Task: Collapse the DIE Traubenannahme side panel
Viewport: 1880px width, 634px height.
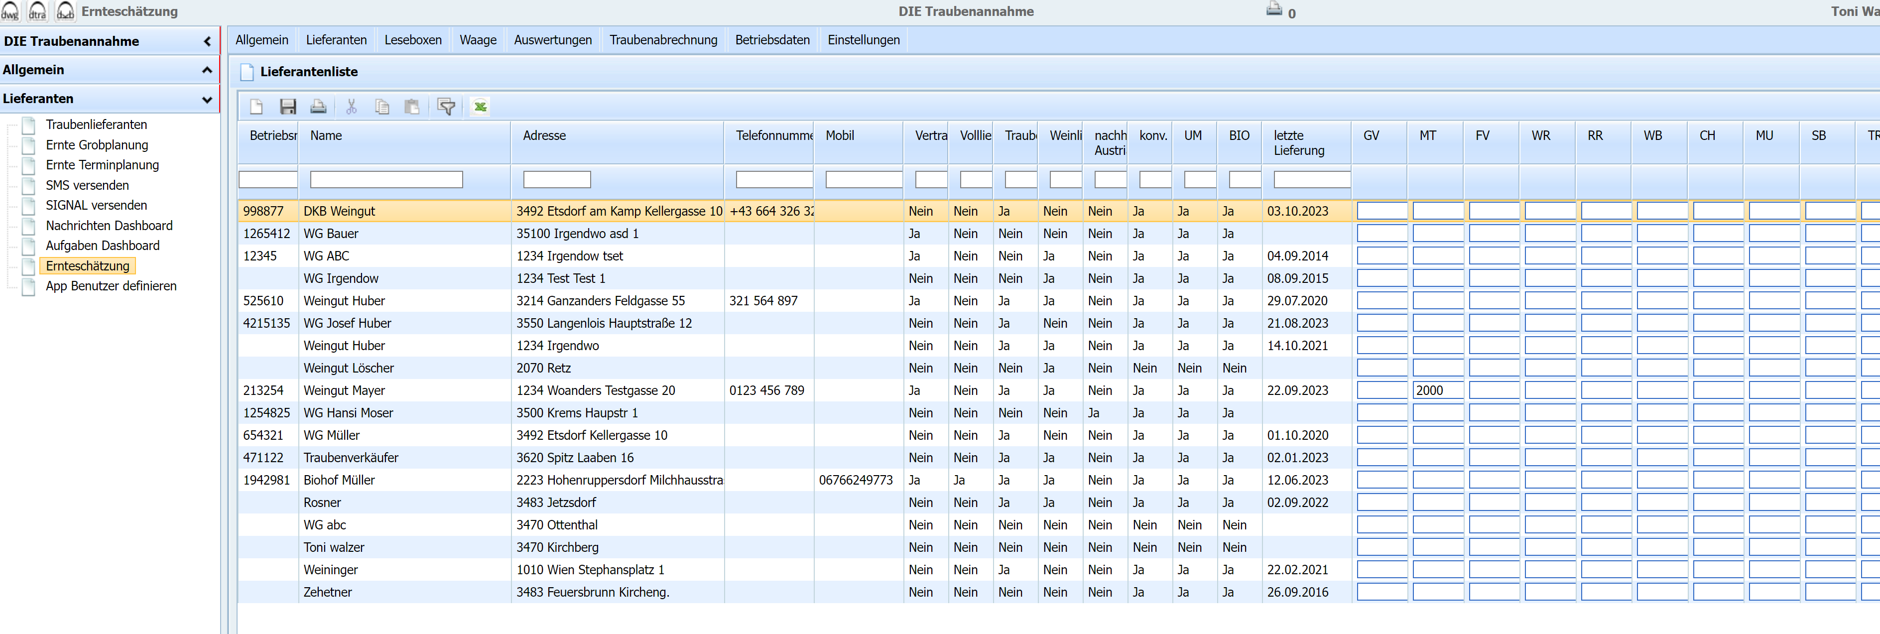Action: click(x=207, y=41)
